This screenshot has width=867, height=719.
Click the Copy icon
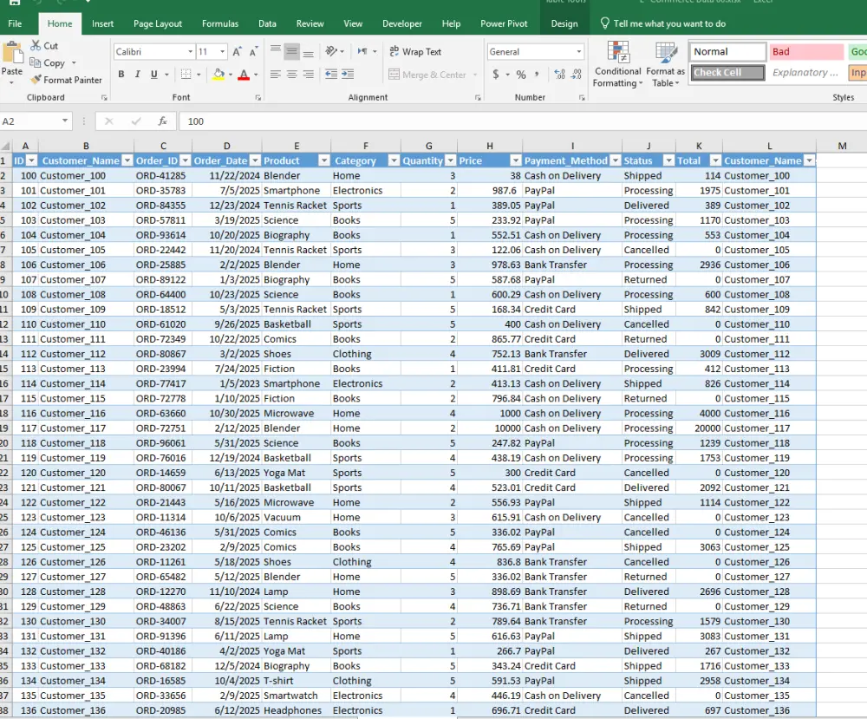tap(36, 62)
